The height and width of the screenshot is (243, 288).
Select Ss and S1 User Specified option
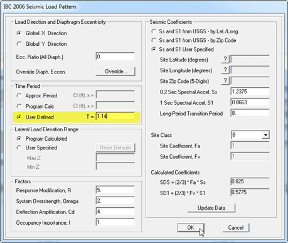(x=154, y=50)
